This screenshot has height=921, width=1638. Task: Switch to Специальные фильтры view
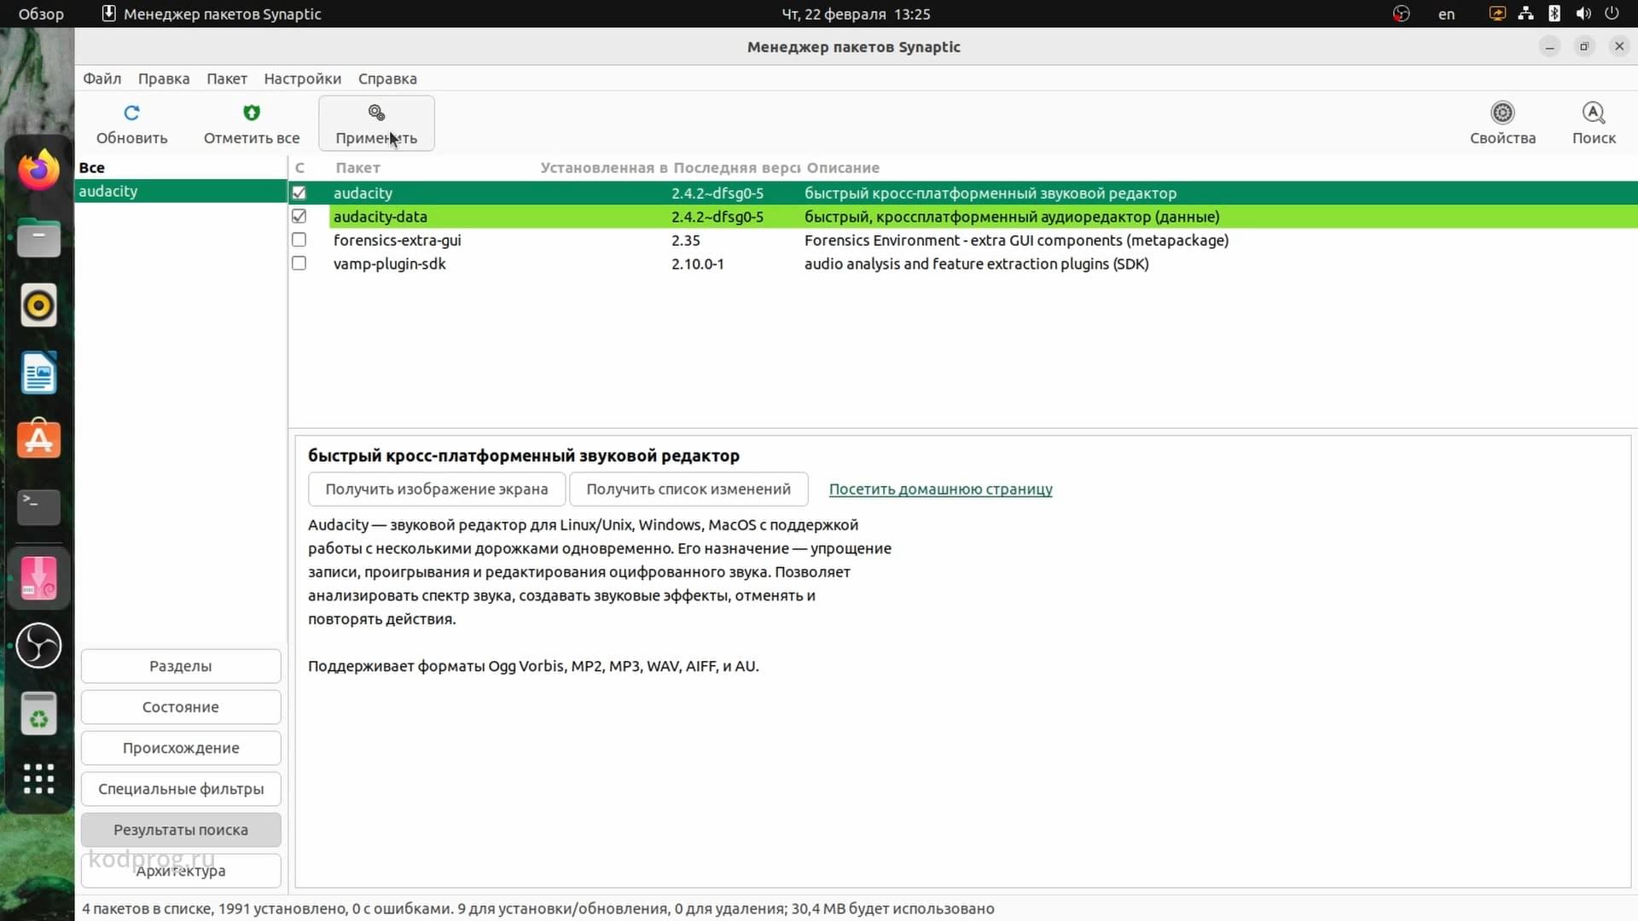point(181,789)
